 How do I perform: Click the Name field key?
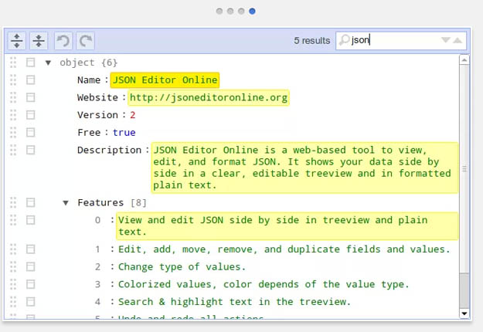pos(89,80)
